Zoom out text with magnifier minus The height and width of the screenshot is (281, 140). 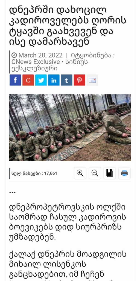tap(95, 173)
